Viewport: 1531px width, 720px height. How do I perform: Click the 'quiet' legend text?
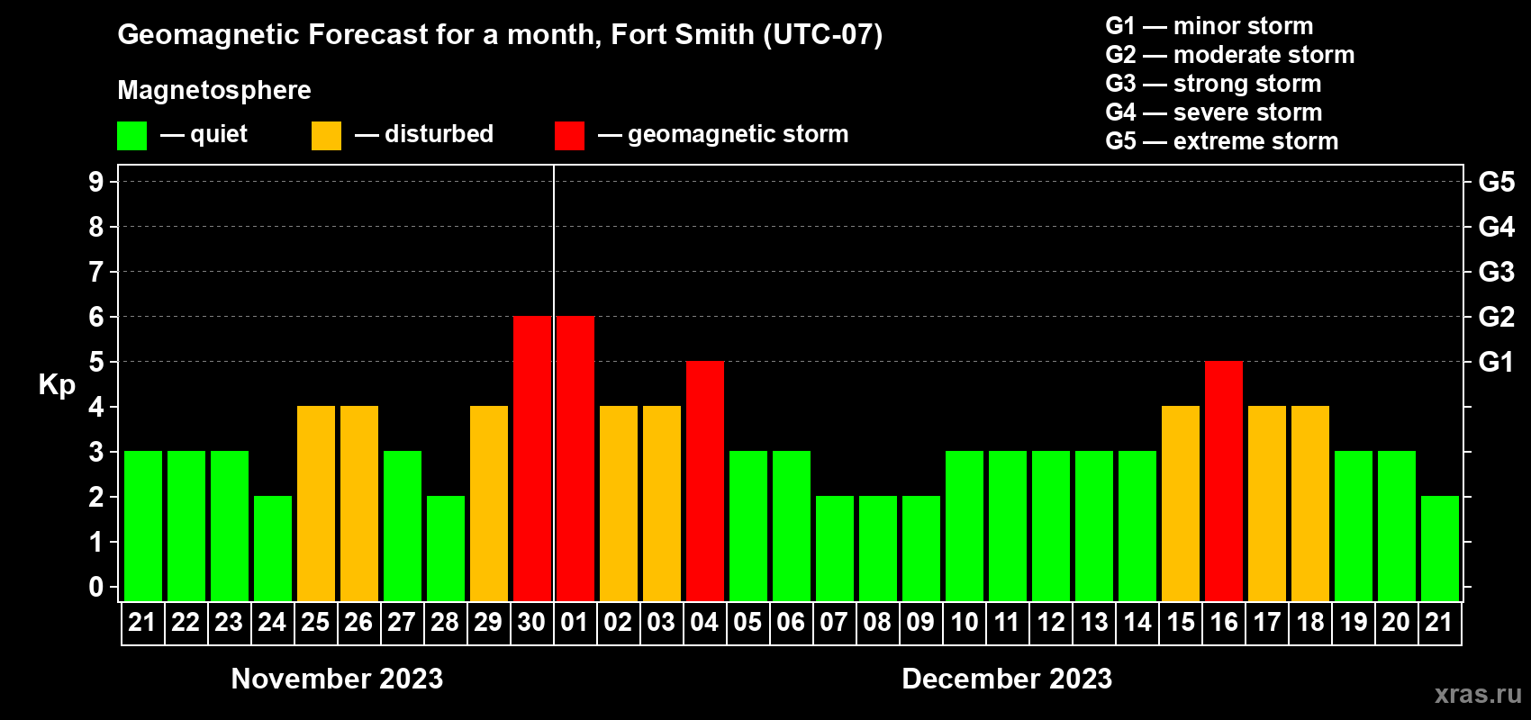click(219, 134)
